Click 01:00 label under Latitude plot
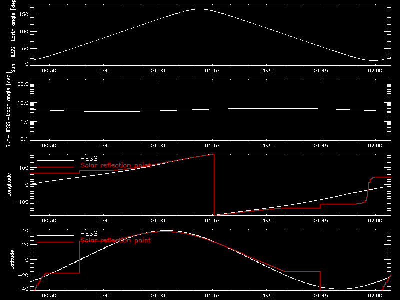 pos(158,296)
